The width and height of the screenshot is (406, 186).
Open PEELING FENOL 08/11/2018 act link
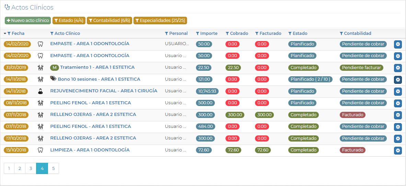tap(91, 103)
